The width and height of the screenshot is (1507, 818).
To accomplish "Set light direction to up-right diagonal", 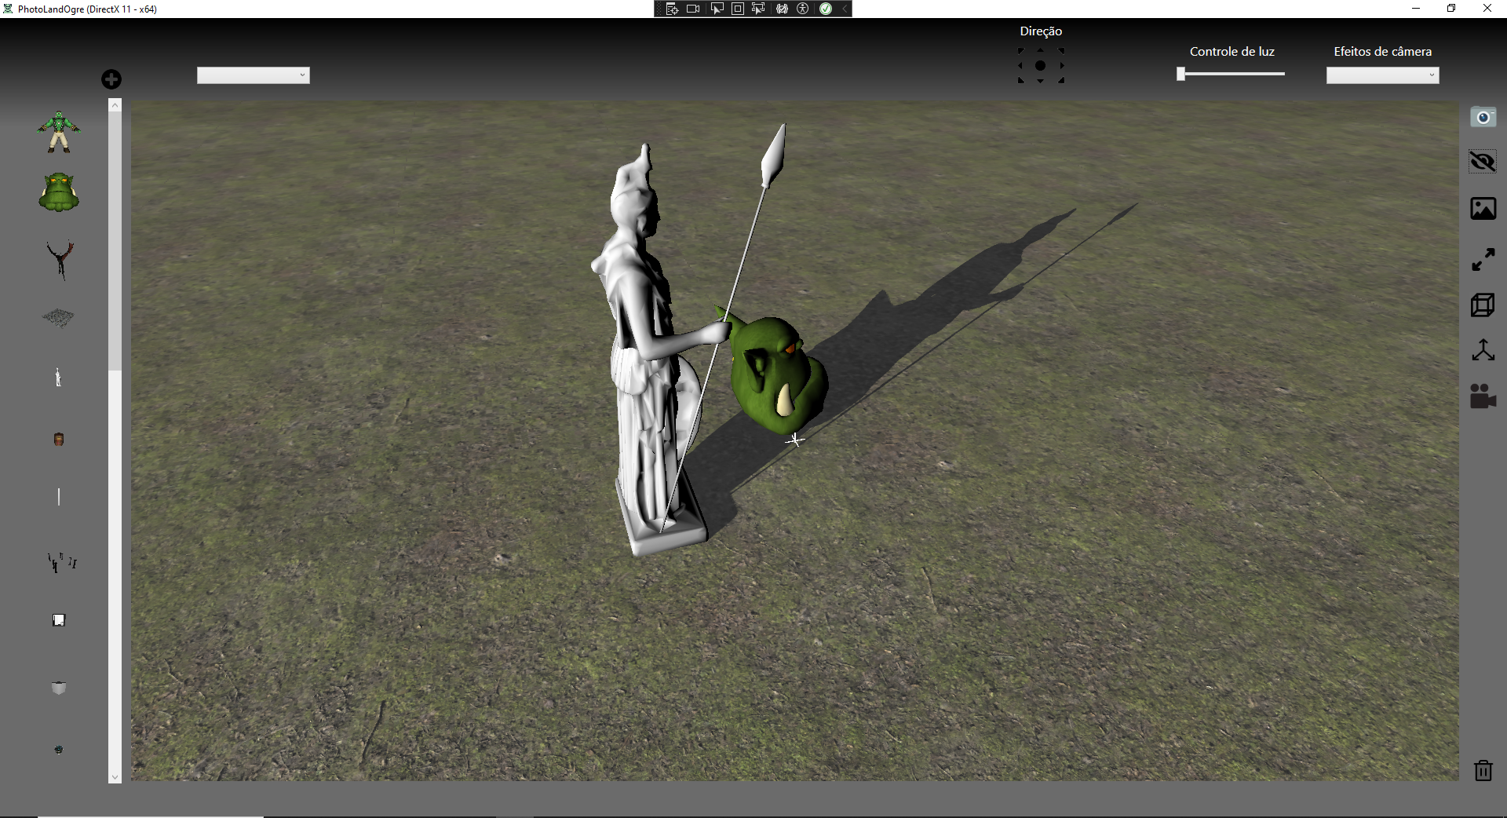I will click(1061, 51).
